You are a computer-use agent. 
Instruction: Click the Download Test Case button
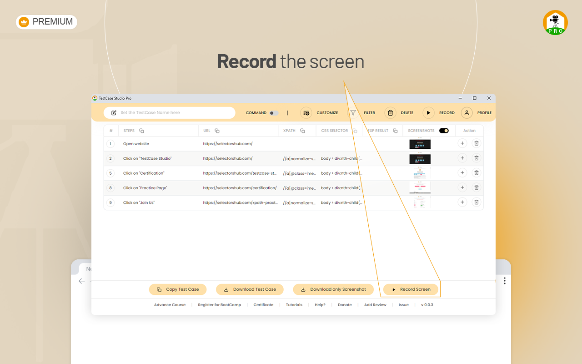(x=250, y=289)
